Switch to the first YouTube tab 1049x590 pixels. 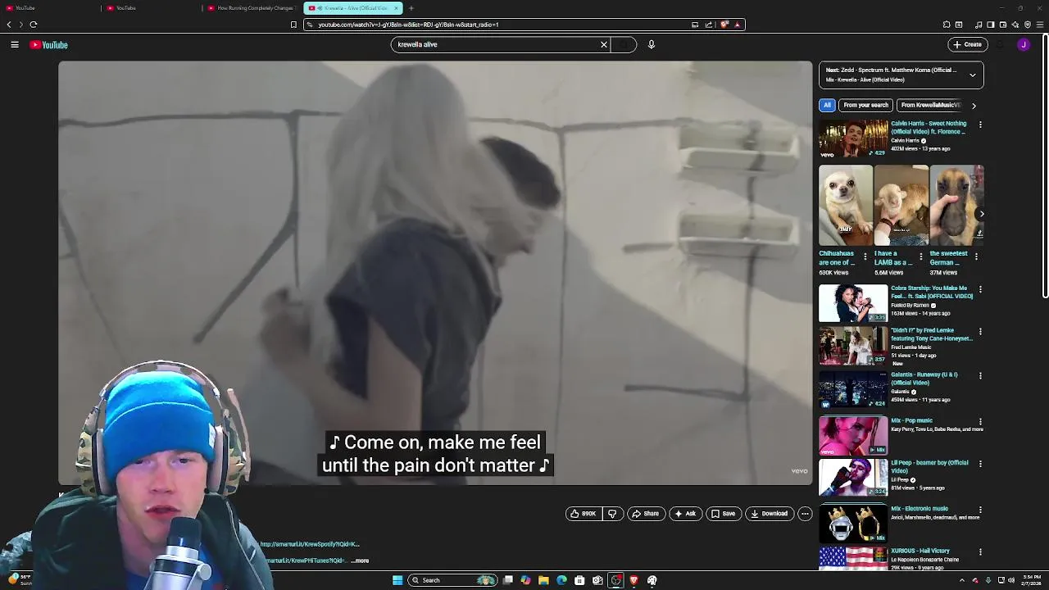click(49, 8)
